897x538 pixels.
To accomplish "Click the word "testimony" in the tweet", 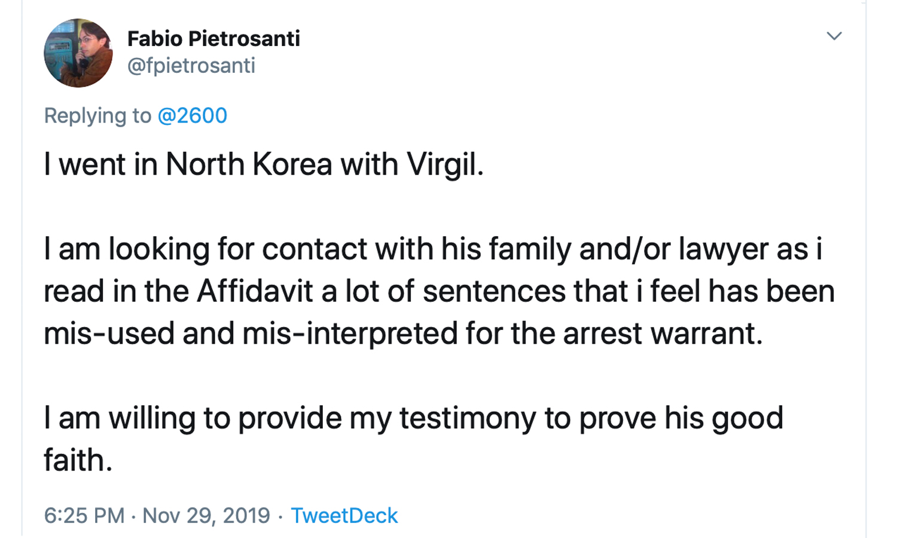I will point(468,418).
